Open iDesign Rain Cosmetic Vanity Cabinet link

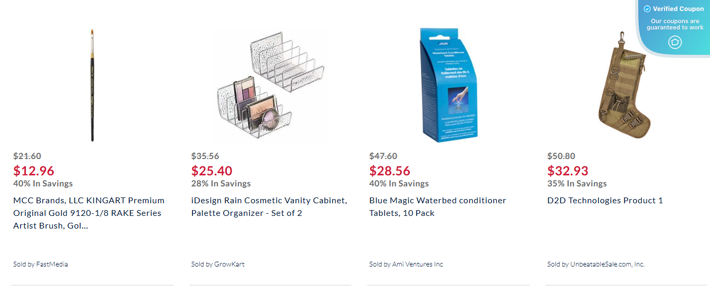pyautogui.click(x=269, y=206)
